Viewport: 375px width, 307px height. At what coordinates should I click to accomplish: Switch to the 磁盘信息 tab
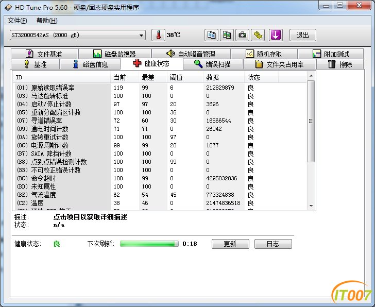coord(90,64)
